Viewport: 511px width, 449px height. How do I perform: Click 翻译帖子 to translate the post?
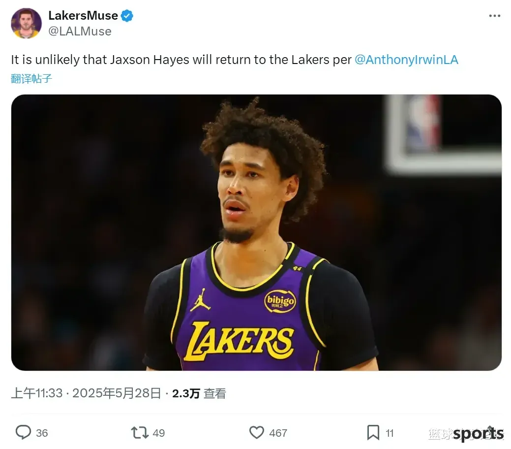[31, 79]
